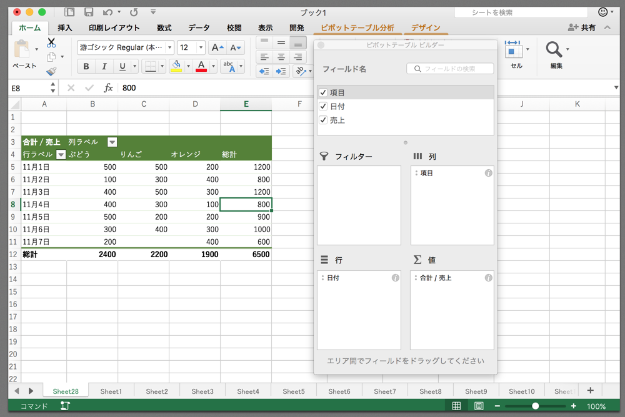625x417 pixels.
Task: Open underline style dropdown arrow
Action: pos(135,67)
